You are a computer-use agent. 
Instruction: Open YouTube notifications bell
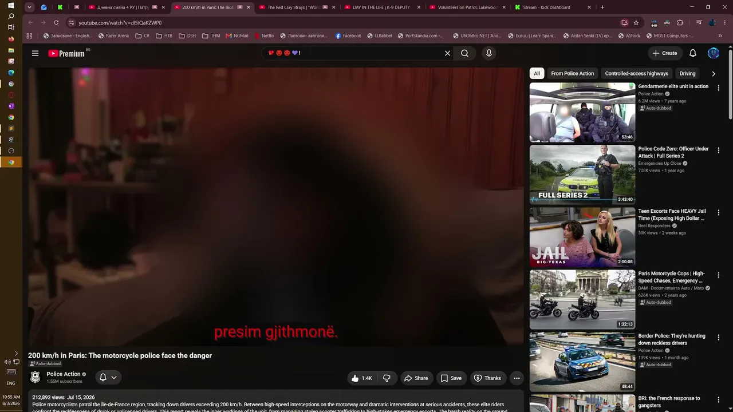pos(693,53)
